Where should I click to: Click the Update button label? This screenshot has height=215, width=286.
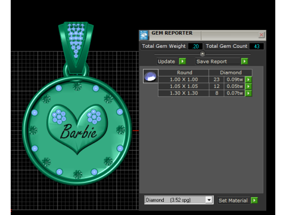(x=166, y=62)
